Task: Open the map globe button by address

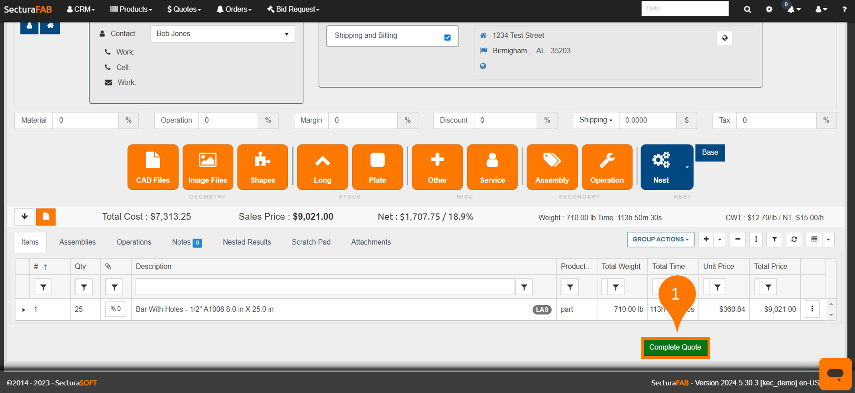Action: pos(725,38)
